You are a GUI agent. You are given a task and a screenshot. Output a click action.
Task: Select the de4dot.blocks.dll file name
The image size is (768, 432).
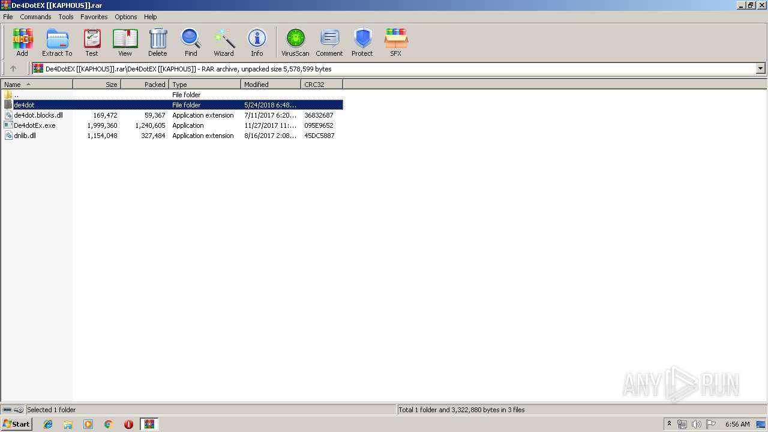(x=38, y=115)
